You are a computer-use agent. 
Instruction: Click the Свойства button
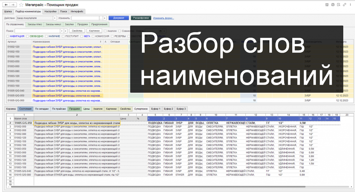77,31
